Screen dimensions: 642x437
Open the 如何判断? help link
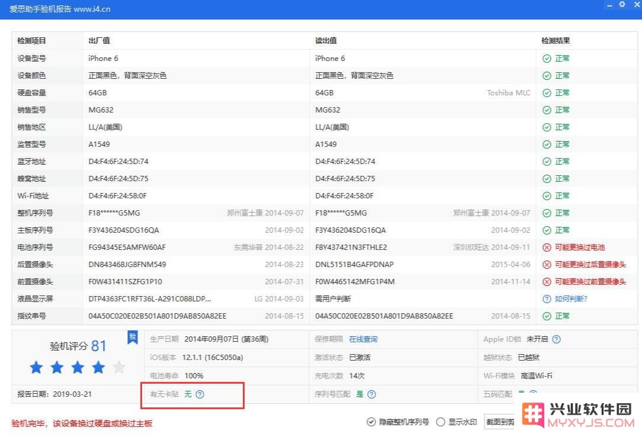coord(571,299)
